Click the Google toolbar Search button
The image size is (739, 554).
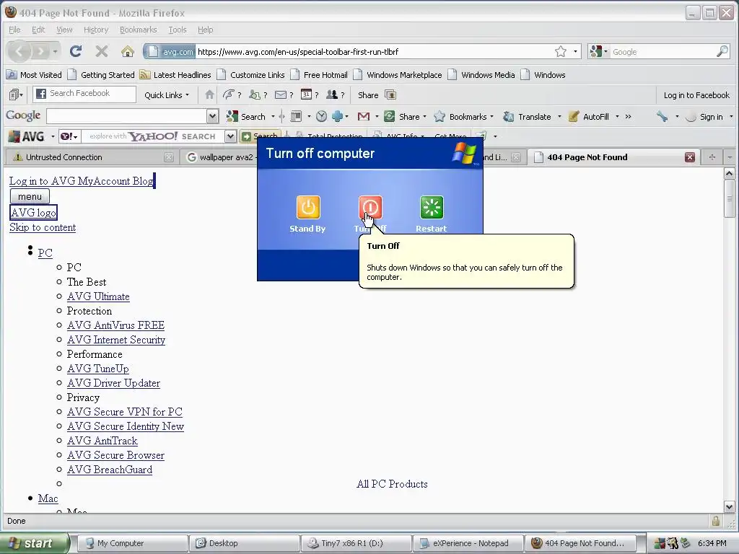coord(246,116)
